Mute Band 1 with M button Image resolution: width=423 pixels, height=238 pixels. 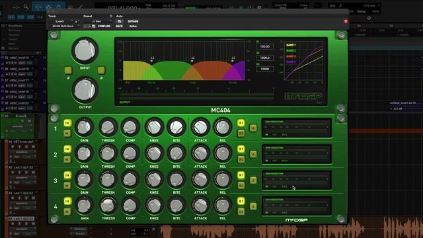tap(67, 133)
